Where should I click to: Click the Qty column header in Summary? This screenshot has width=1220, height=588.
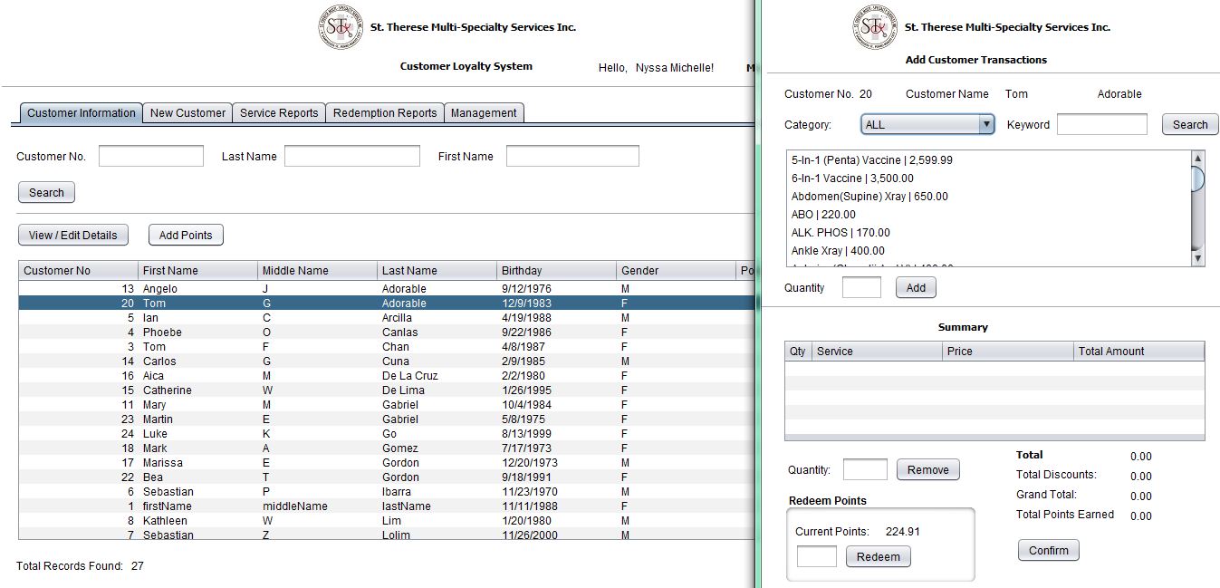(798, 351)
